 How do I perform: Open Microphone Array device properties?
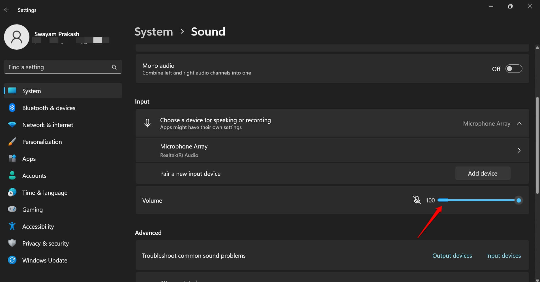click(519, 150)
